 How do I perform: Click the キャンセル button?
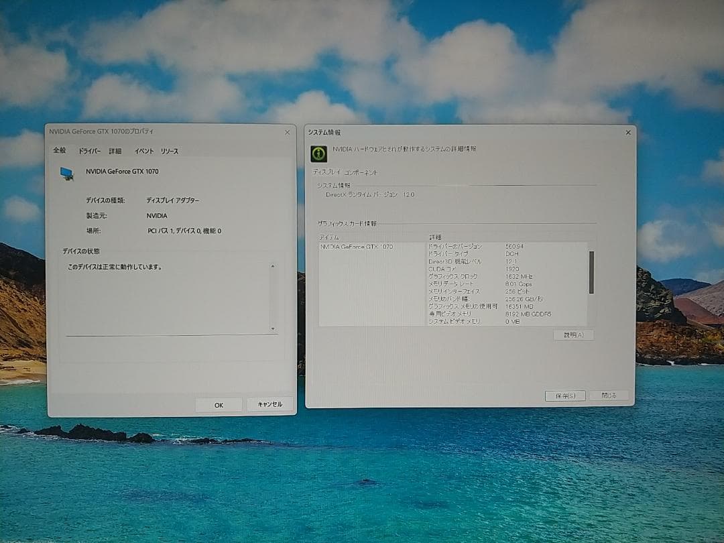(x=269, y=404)
